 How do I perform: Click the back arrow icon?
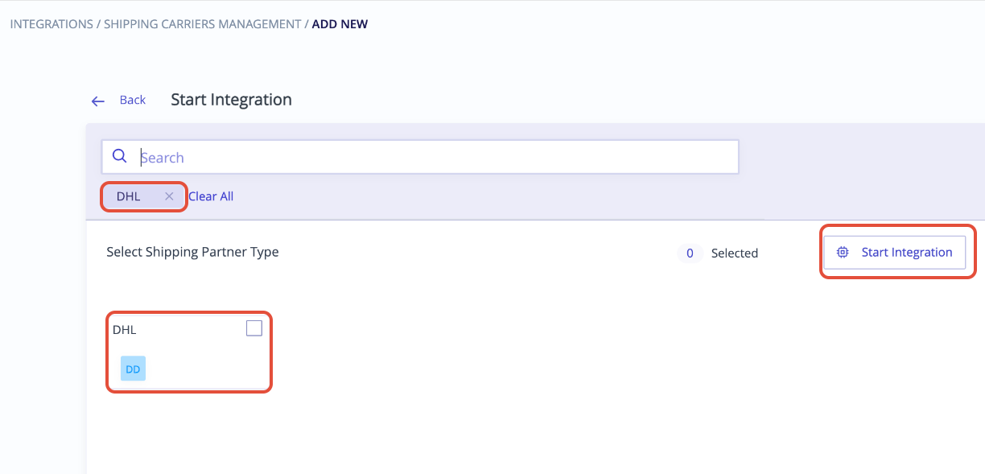pos(98,101)
